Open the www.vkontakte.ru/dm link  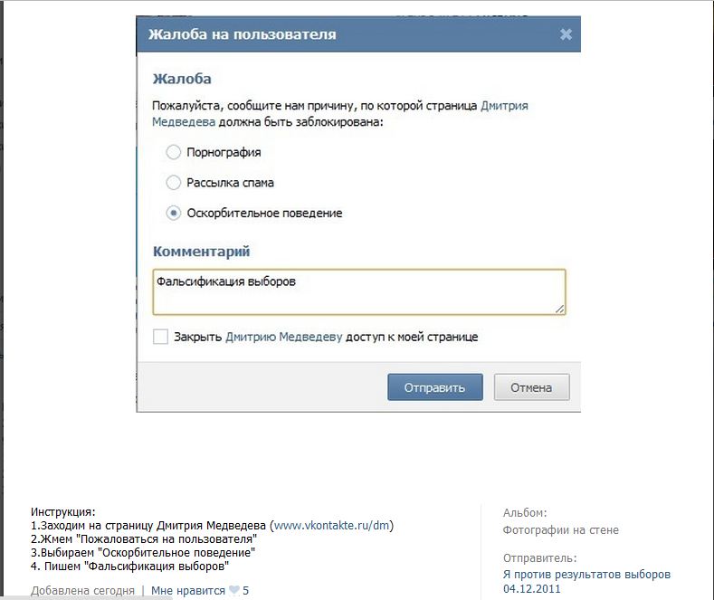tap(333, 525)
